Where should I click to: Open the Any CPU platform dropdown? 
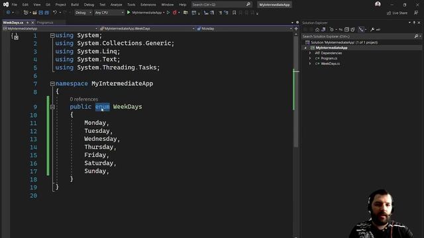pos(109,13)
